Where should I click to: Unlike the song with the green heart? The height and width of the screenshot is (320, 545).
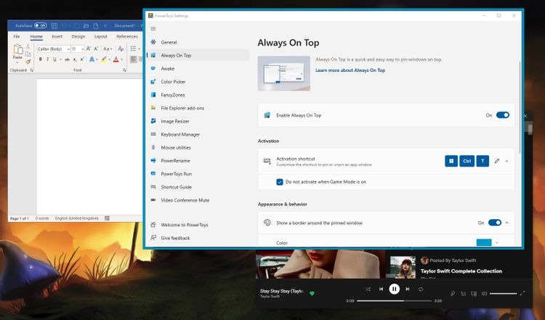click(312, 294)
